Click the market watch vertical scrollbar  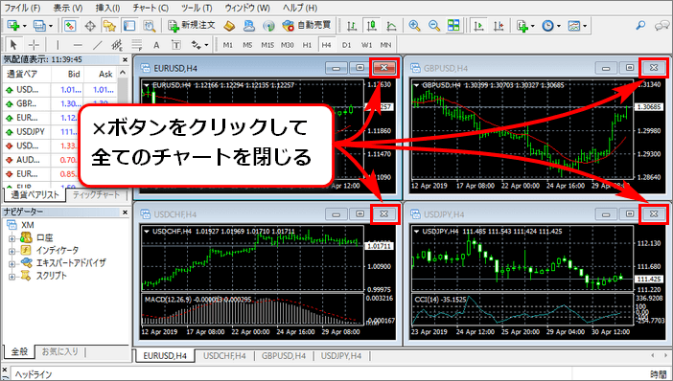click(123, 128)
